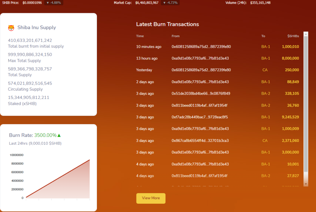This screenshot has height=212, width=316.
Task: Open BA-1 destination for 13 hours ago burn
Action: tap(265, 58)
